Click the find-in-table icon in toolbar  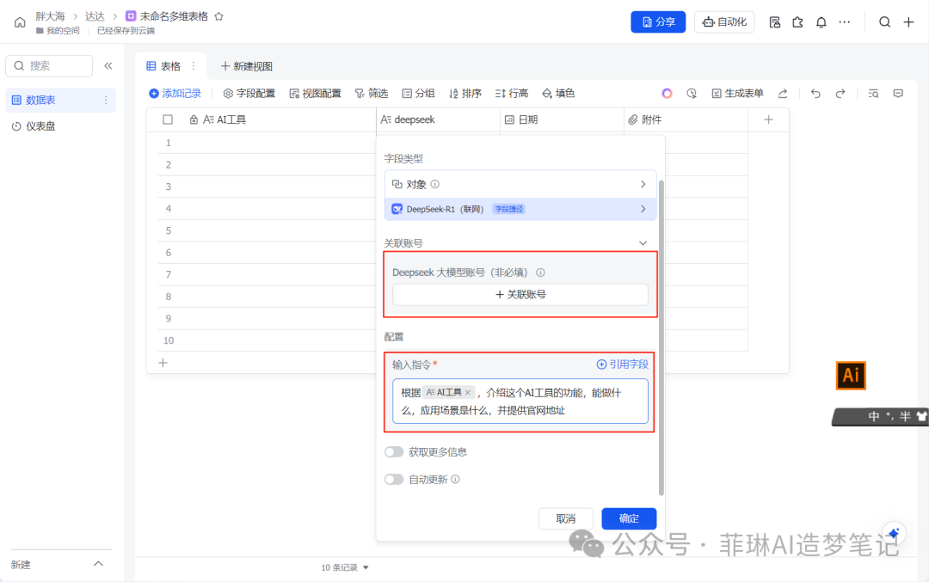(873, 94)
